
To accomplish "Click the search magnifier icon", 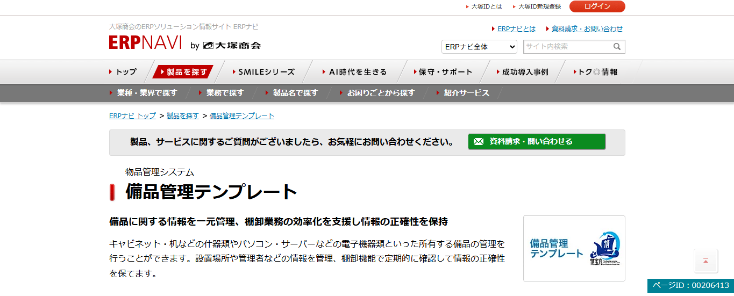I will tap(617, 47).
